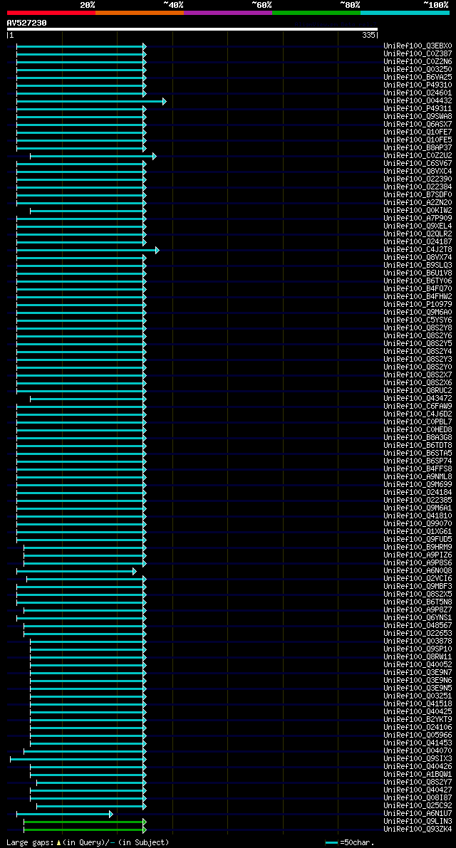Viewport: 456px width, 848px height.
Task: Select label UniRef100_Q6ASX7
Action: tap(418, 125)
